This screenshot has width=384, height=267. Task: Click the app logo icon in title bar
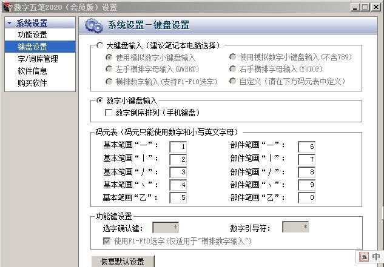point(7,7)
